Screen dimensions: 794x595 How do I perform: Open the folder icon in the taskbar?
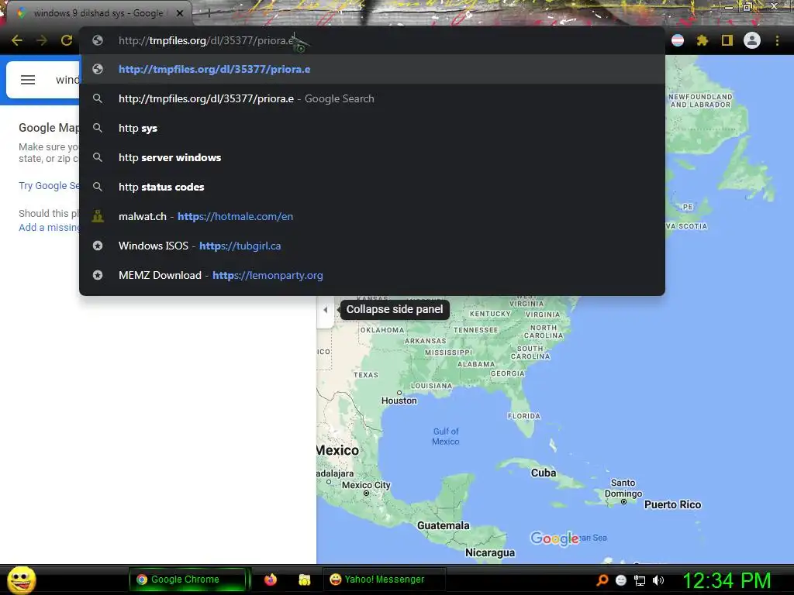[x=304, y=580]
